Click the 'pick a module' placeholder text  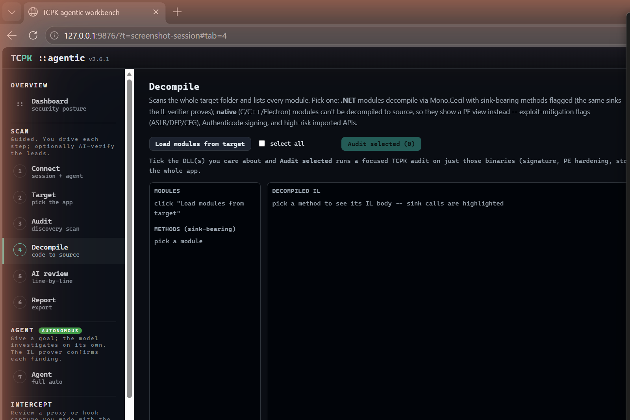point(178,241)
